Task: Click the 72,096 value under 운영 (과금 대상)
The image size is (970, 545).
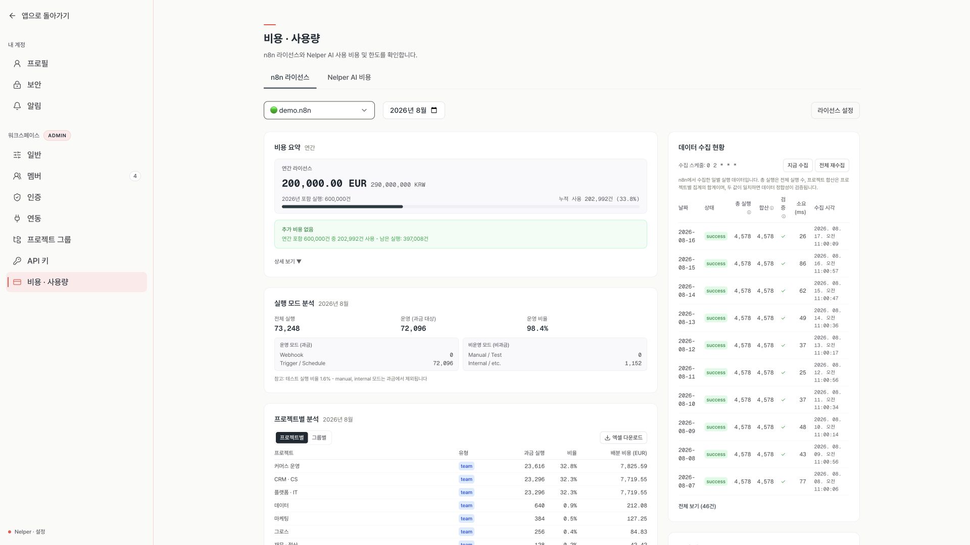Action: click(x=413, y=329)
